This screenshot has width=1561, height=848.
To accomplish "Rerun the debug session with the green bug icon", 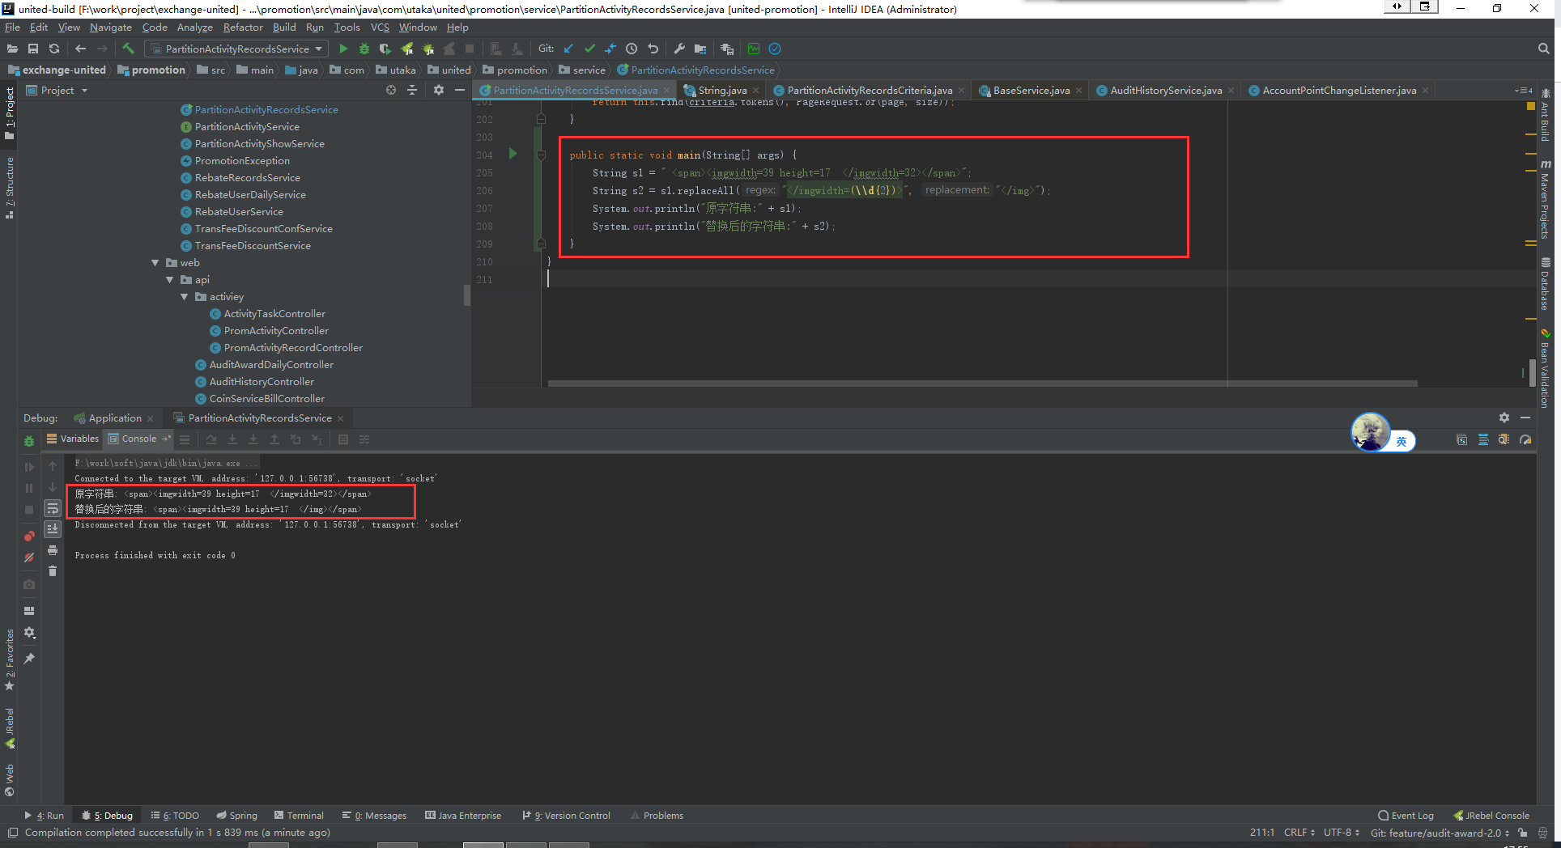I will [x=29, y=441].
